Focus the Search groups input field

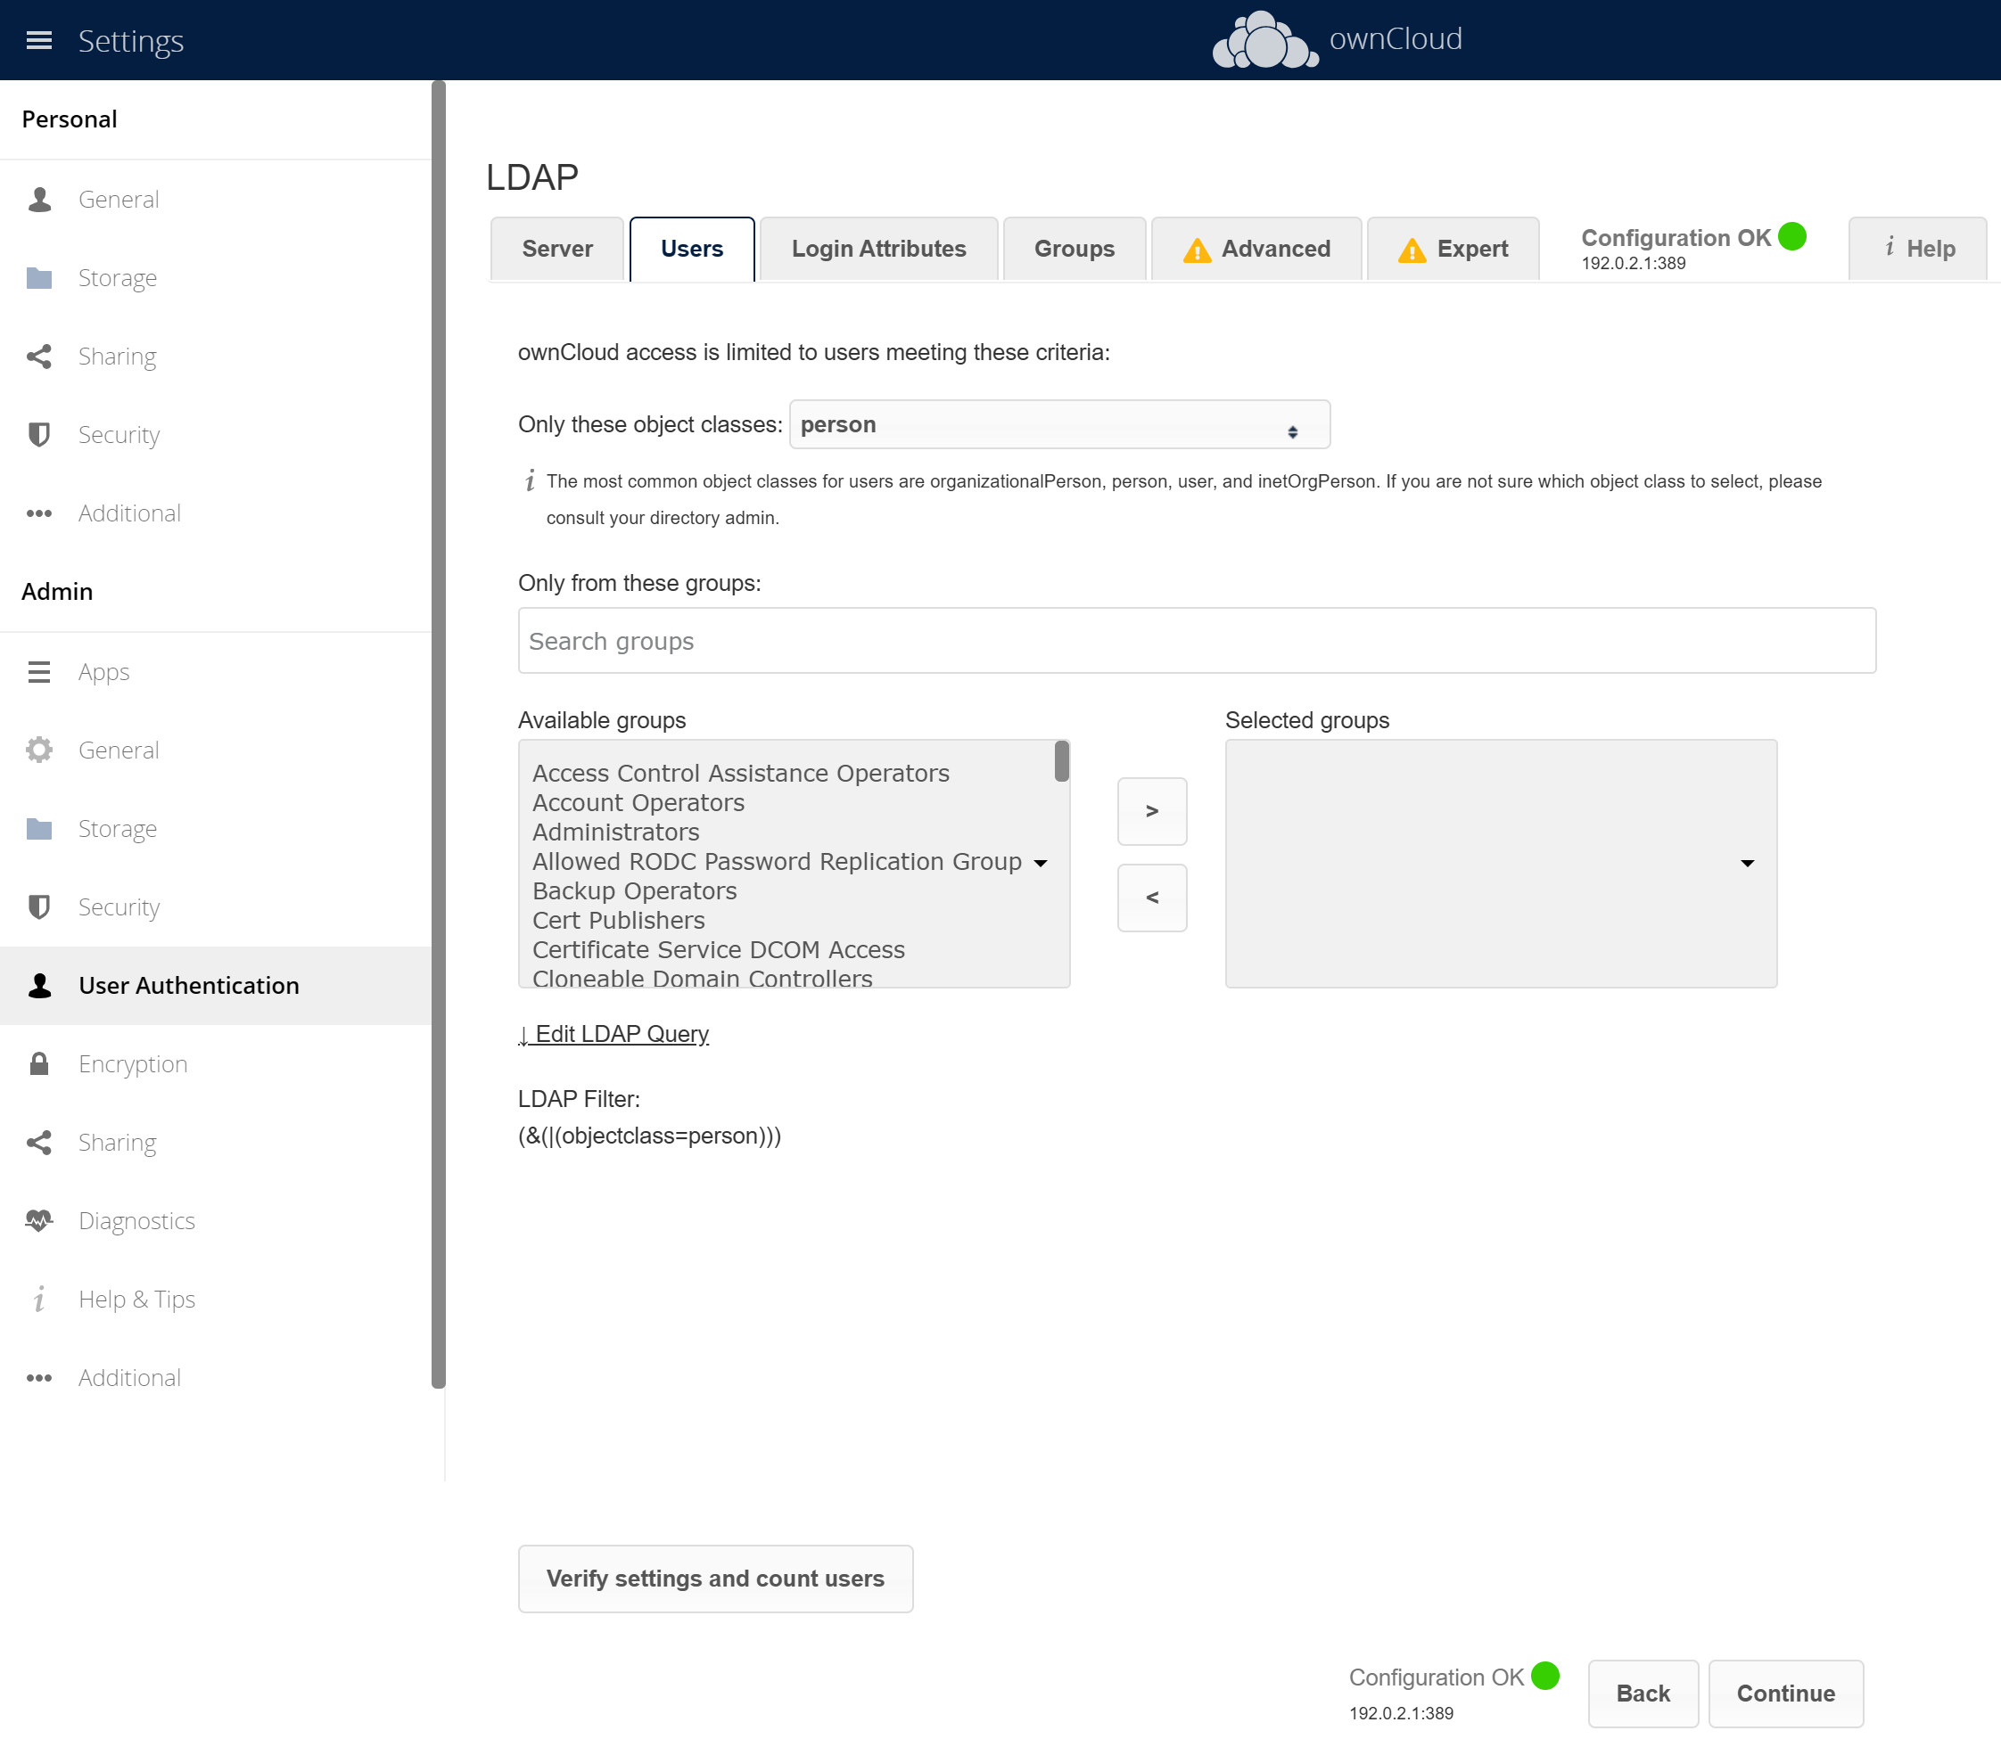point(1197,641)
